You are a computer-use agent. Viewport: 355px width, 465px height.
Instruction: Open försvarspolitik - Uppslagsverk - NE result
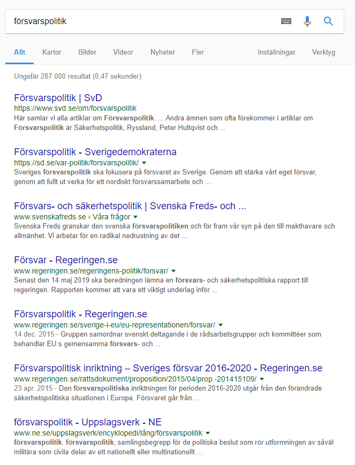click(x=88, y=422)
